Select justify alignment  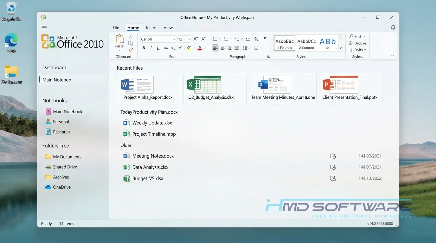[x=236, y=48]
